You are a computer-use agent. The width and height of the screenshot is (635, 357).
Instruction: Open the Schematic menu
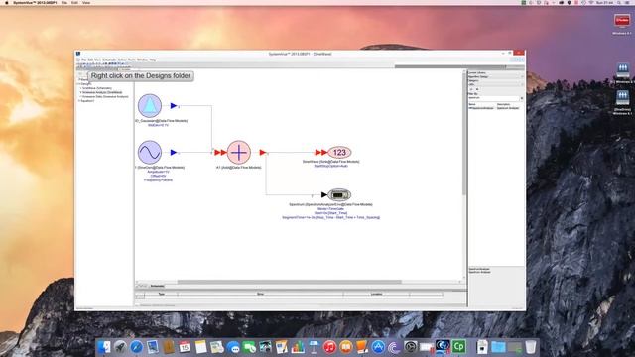[109, 59]
